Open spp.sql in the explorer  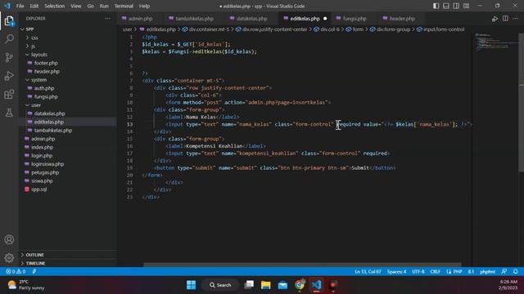pyautogui.click(x=38, y=189)
